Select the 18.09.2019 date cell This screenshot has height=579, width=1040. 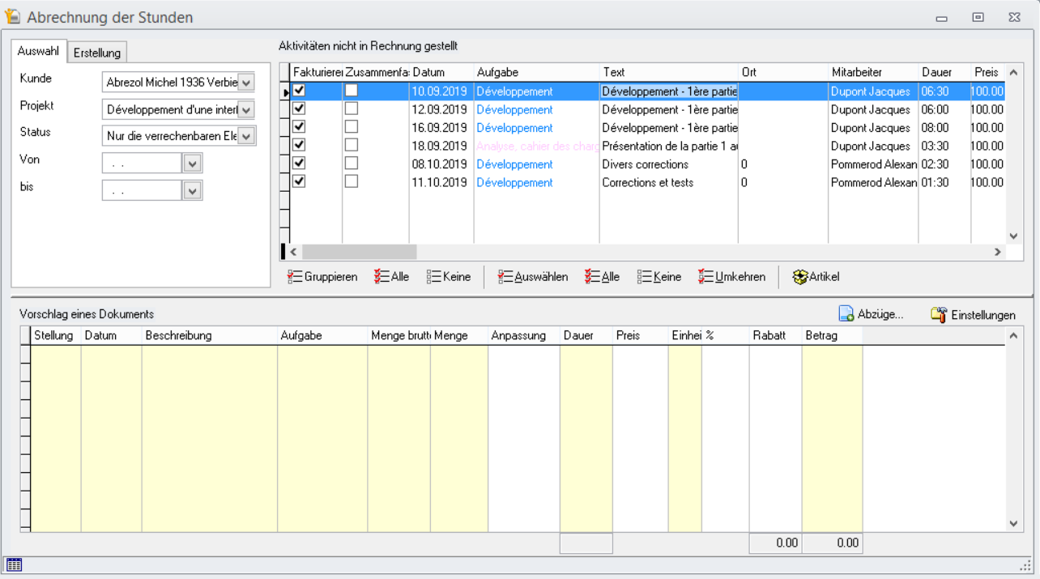coord(441,146)
